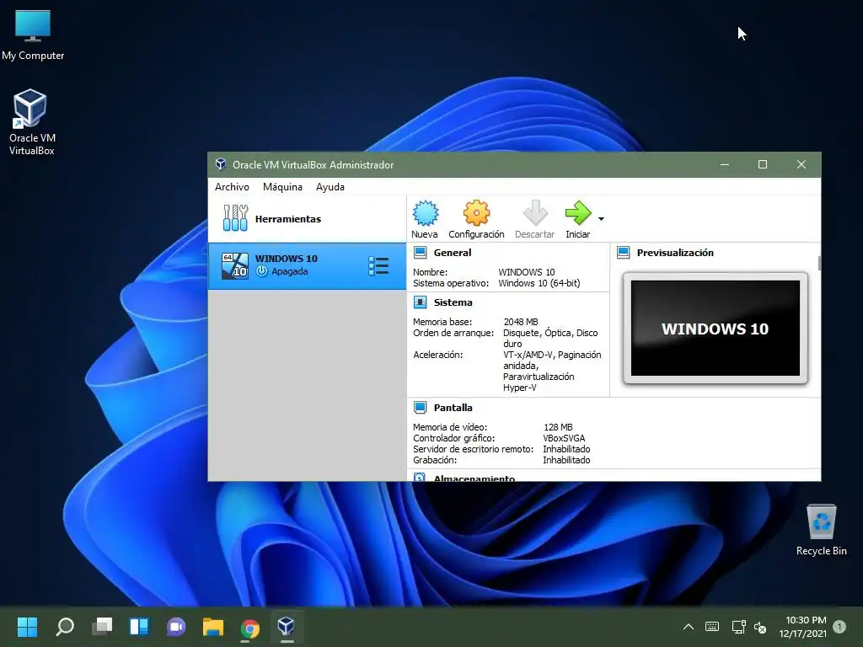This screenshot has height=647, width=863.
Task: Select the WINDOWS 10 virtual machine
Action: point(307,265)
